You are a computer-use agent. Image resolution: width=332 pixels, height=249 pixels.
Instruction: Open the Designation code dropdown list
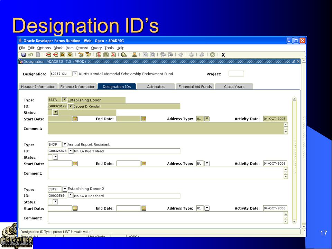[75, 73]
